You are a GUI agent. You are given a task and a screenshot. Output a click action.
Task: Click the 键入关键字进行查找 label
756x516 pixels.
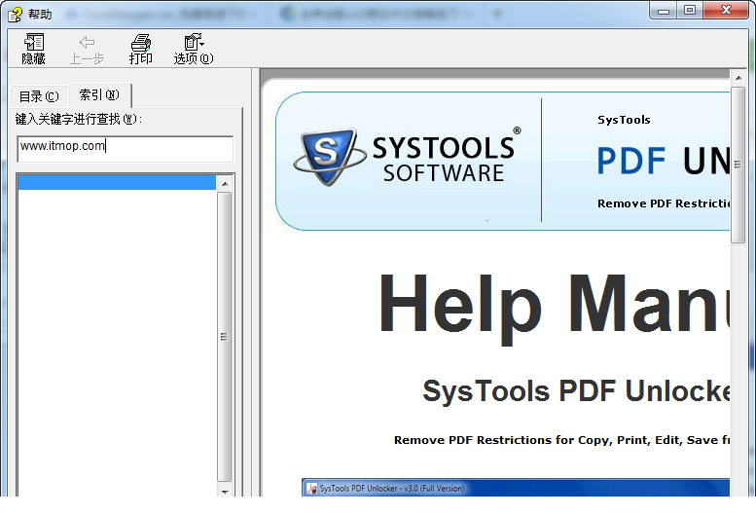click(x=79, y=119)
